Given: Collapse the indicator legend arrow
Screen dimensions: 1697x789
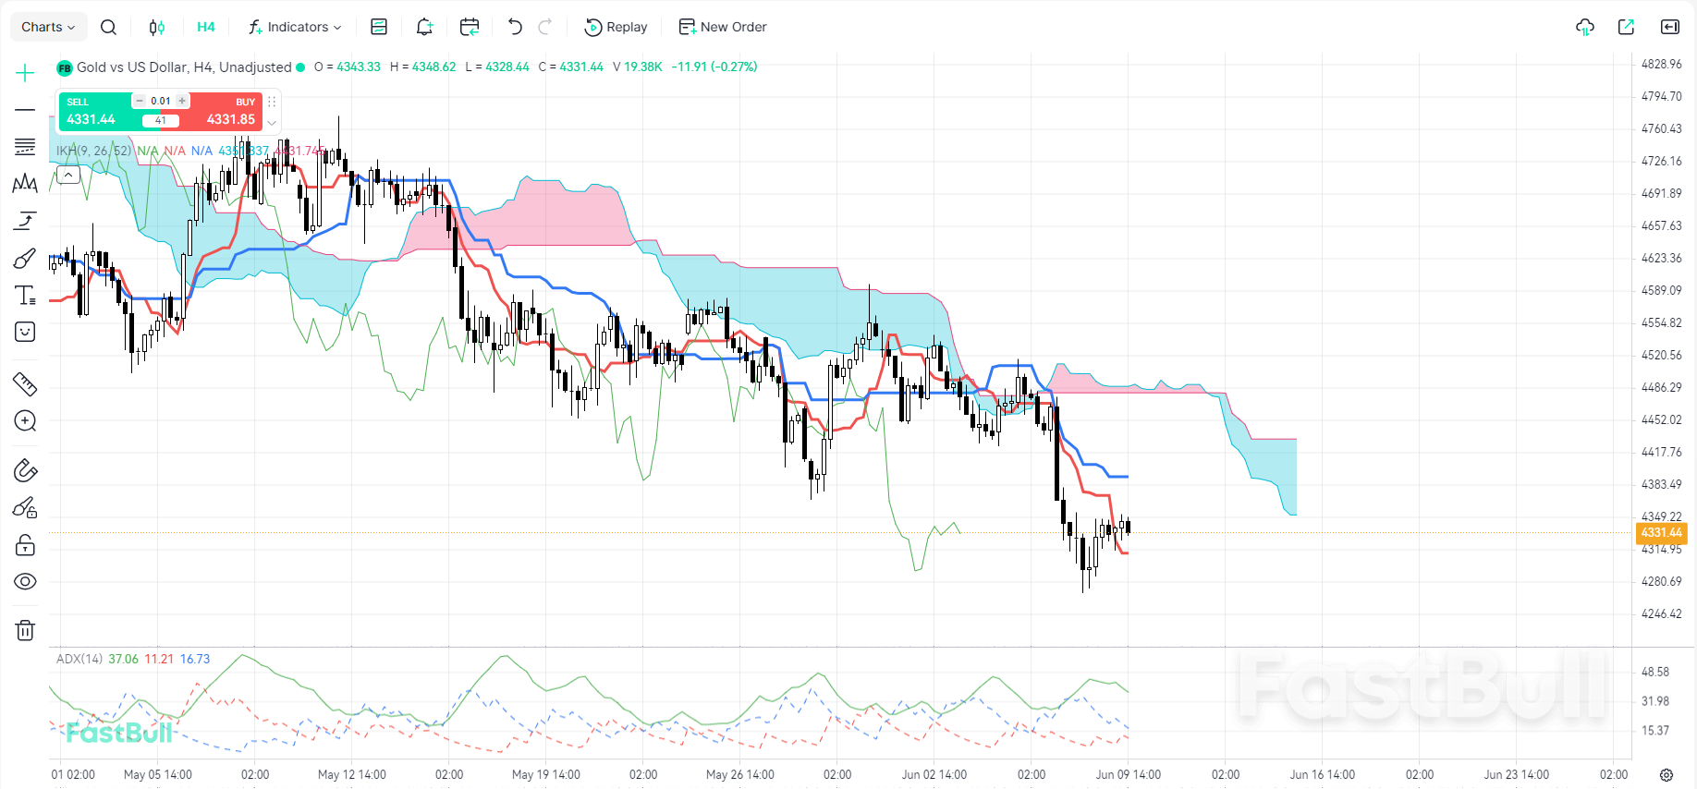Looking at the screenshot, I should pos(68,175).
